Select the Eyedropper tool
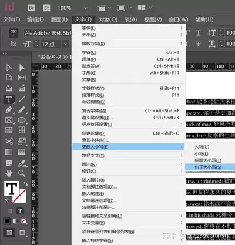235x245 pixels. [22, 163]
